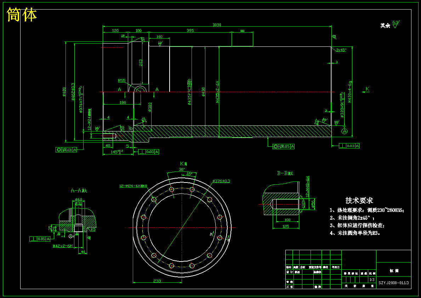This screenshot has width=421, height=298.
Task: Click the "A-A放大" section title
Action: [x=79, y=191]
